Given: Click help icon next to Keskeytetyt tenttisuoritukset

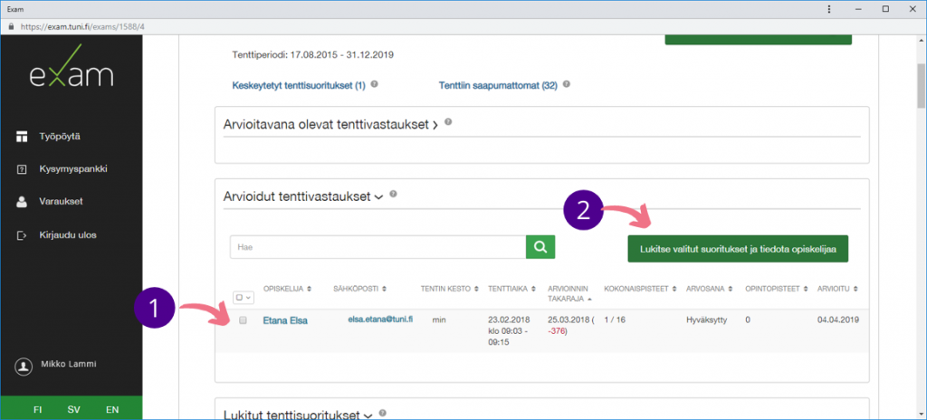Looking at the screenshot, I should pyautogui.click(x=374, y=84).
